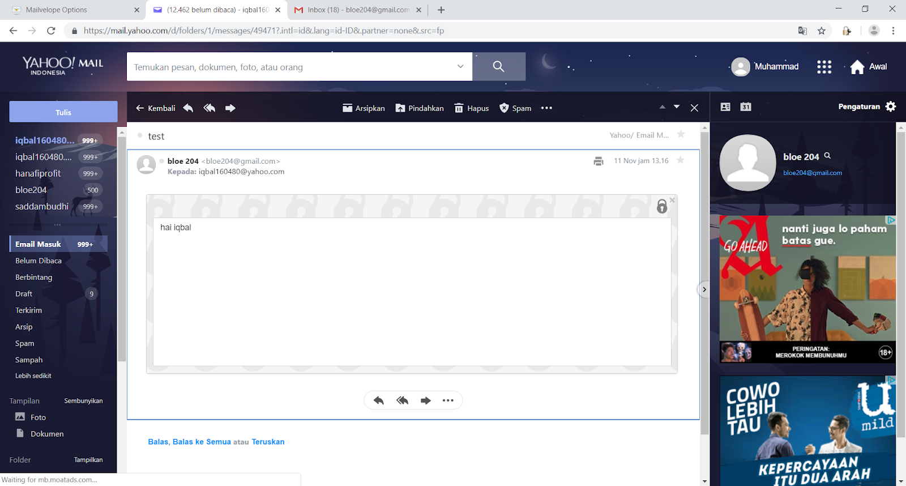Click the Mailvelope padlock icon
The width and height of the screenshot is (906, 486).
click(662, 206)
